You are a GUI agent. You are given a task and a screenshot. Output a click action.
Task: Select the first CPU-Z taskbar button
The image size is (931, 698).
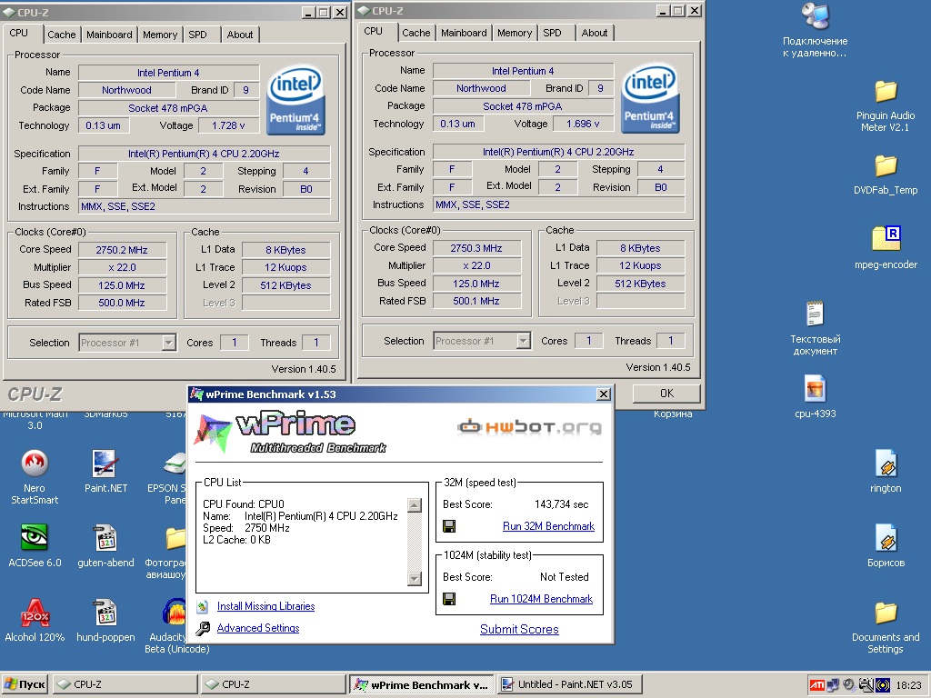[x=125, y=684]
